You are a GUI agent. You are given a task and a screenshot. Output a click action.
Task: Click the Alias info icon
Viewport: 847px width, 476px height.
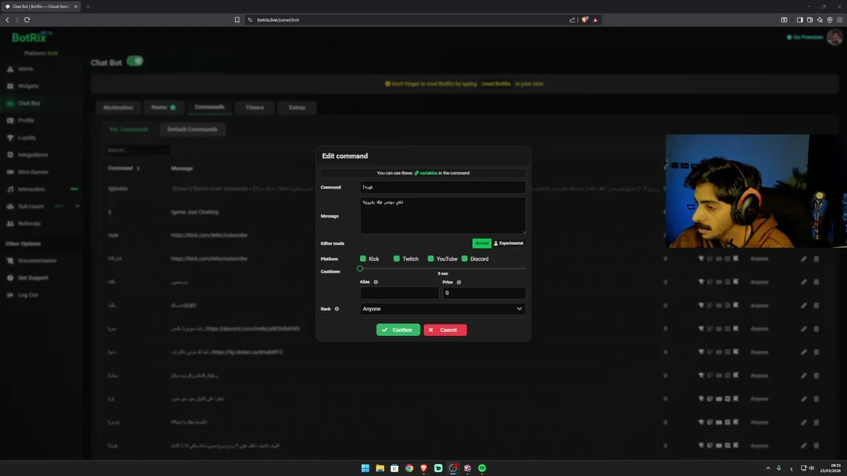[x=376, y=282]
